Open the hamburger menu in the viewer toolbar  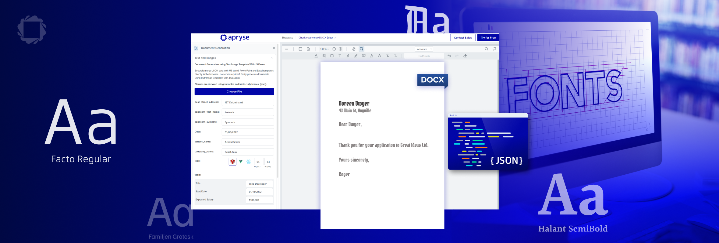[286, 49]
